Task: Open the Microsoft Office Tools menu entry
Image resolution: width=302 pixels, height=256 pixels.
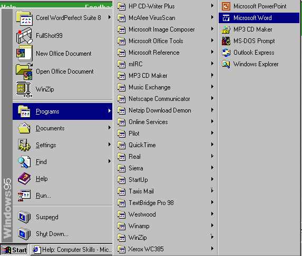Action: (x=166, y=41)
